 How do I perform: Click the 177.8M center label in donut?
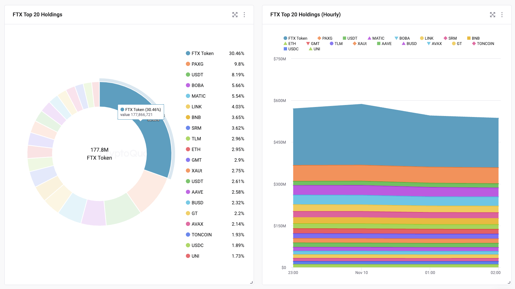[100, 150]
